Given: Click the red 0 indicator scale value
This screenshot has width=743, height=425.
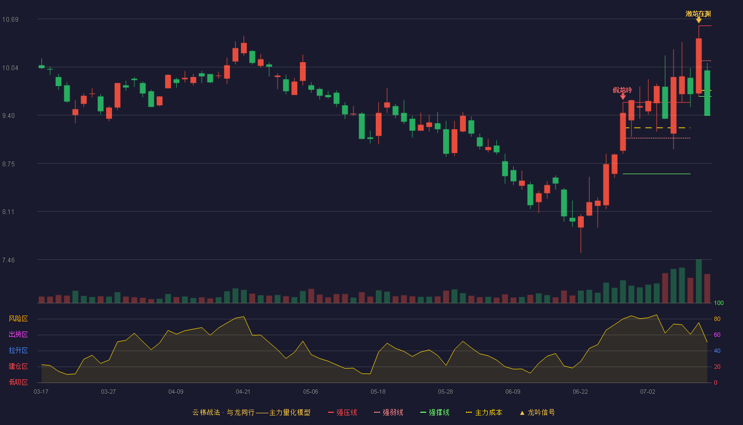Looking at the screenshot, I should click(x=715, y=382).
